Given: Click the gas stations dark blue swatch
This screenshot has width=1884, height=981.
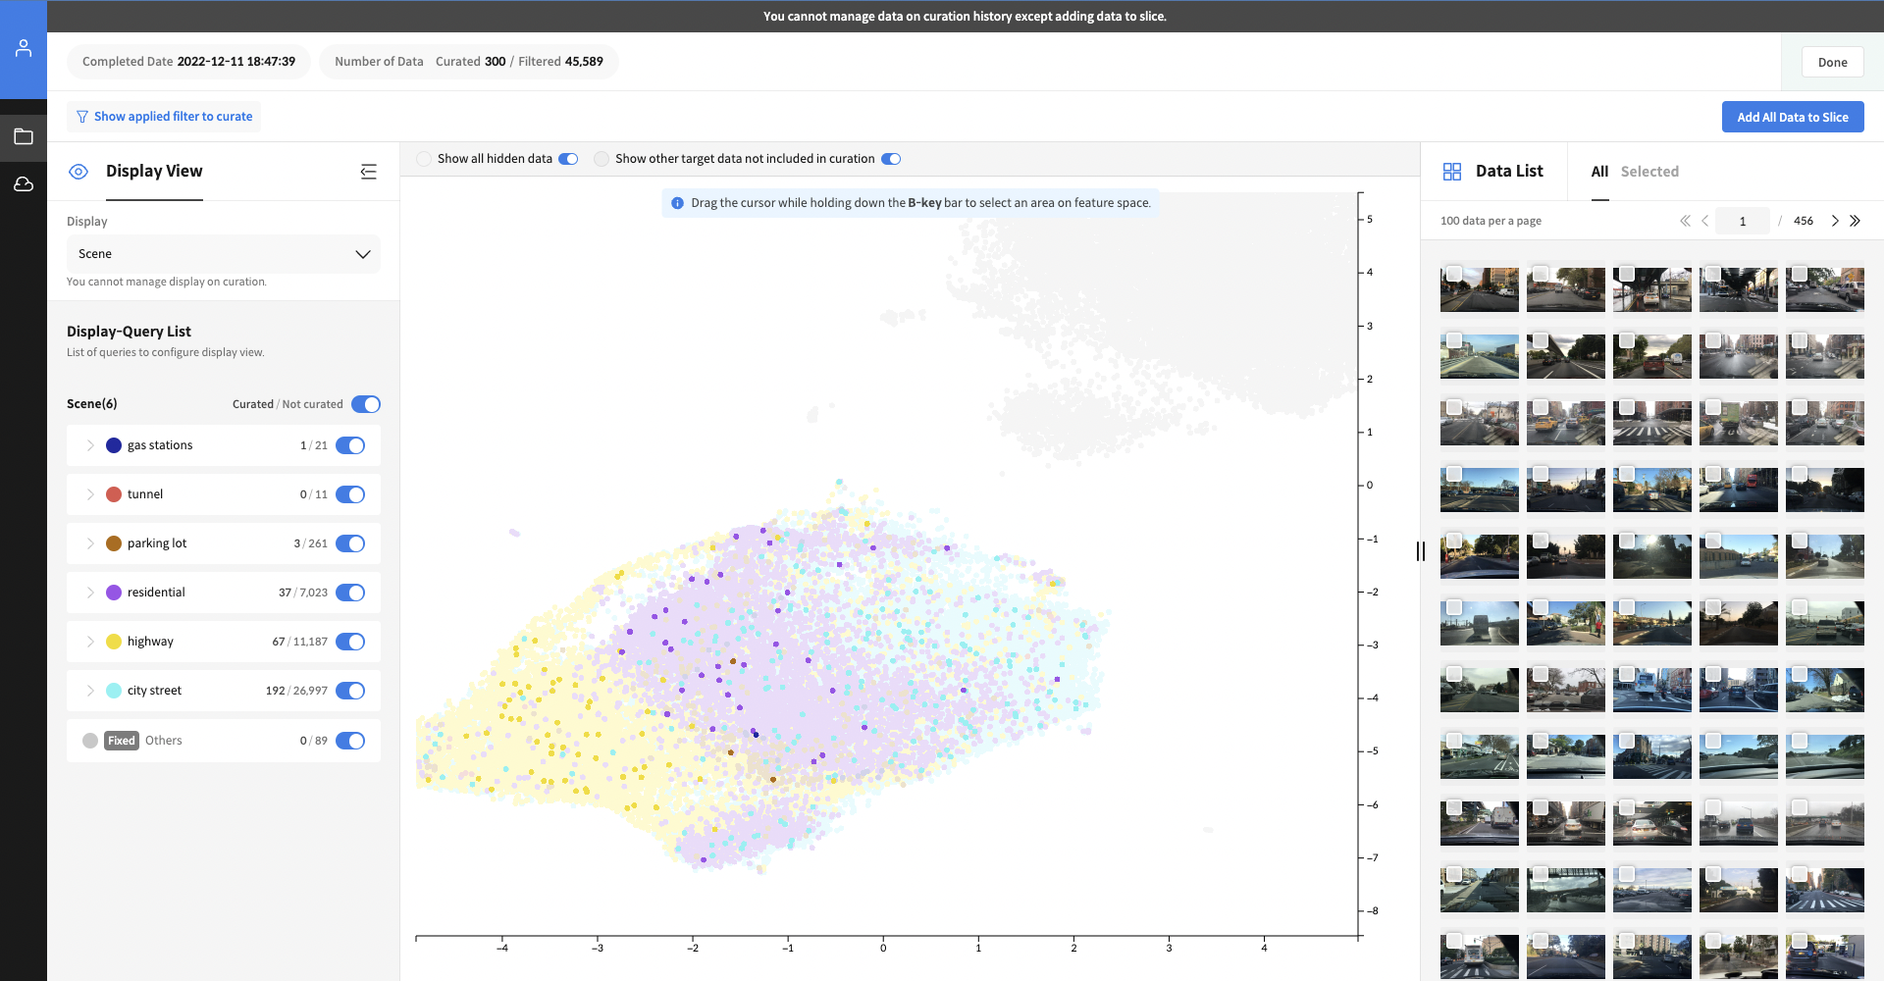Looking at the screenshot, I should [x=114, y=445].
